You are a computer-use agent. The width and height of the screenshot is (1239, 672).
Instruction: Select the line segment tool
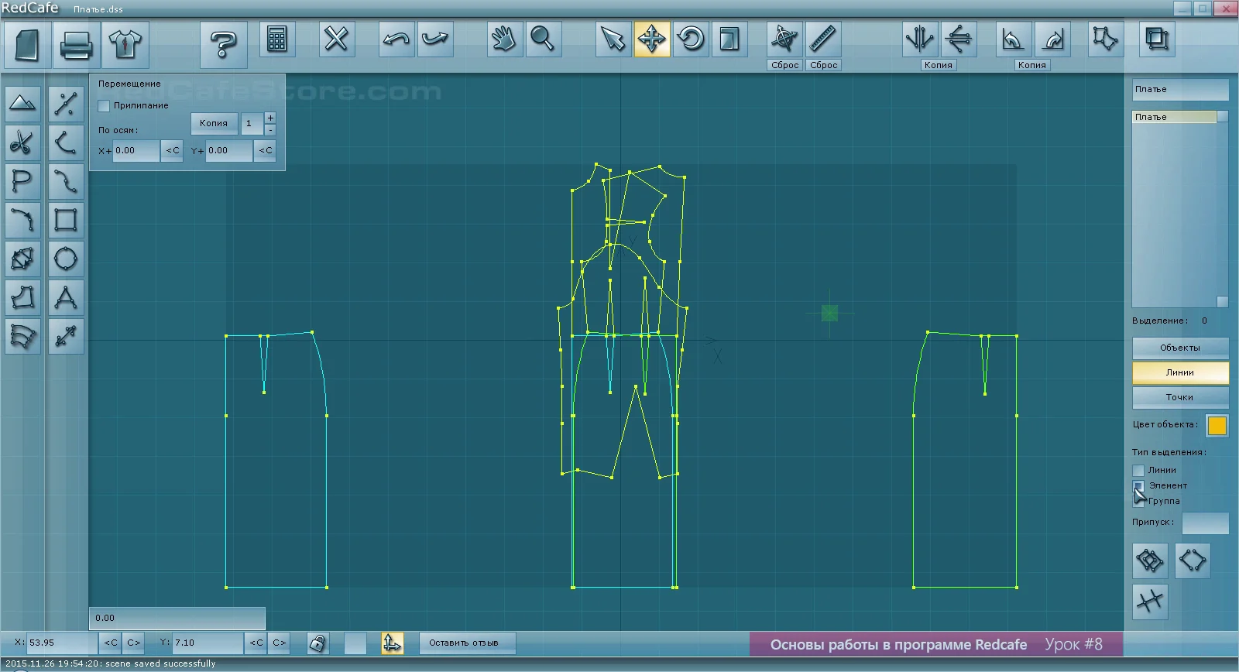coord(66,104)
